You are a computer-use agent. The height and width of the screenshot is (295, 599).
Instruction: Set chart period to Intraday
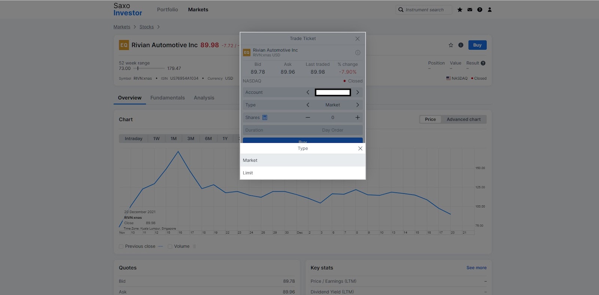[134, 139]
